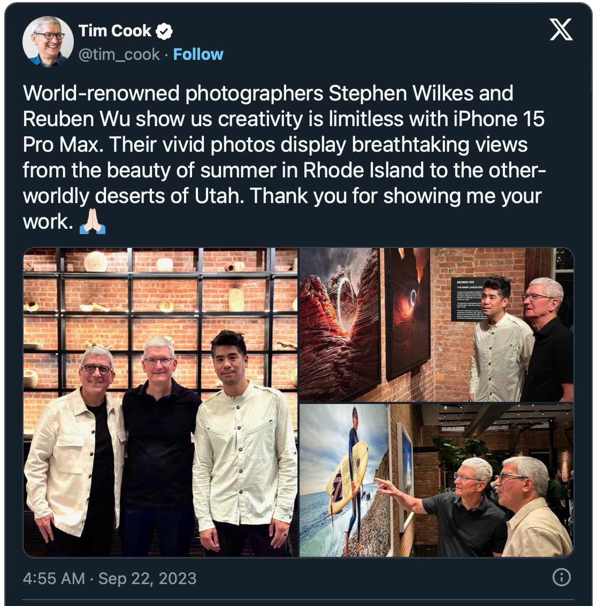Click the name "Stephen Wilkes" in tweet text

click(401, 93)
